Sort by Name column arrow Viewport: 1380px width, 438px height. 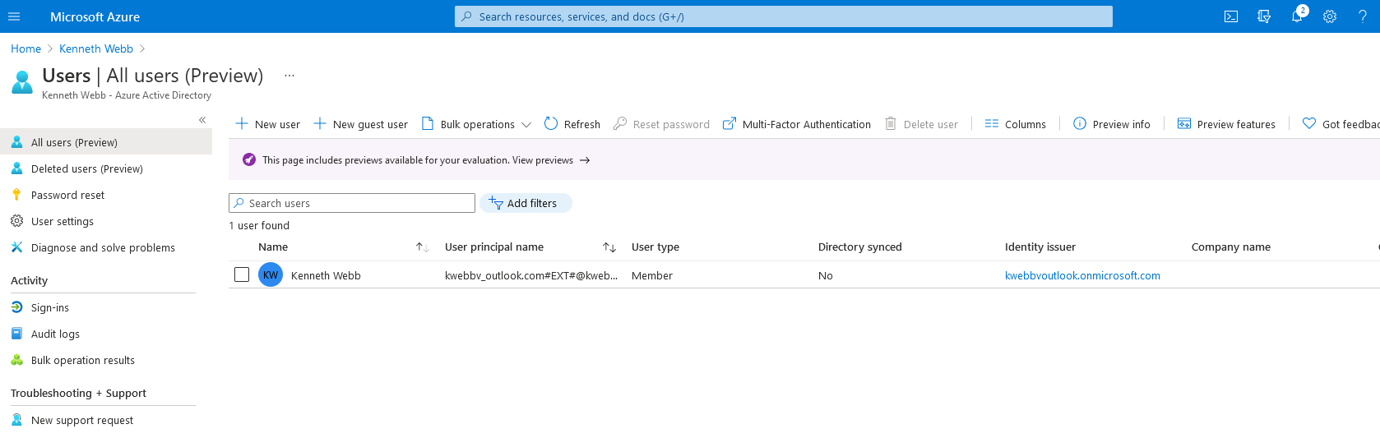[422, 247]
